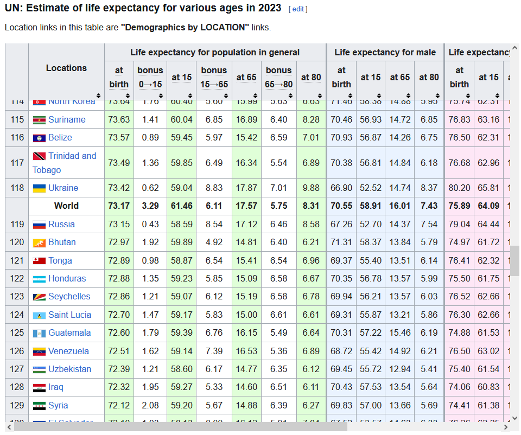Sort by 'bonus 65→80' column

pyautogui.click(x=290, y=96)
